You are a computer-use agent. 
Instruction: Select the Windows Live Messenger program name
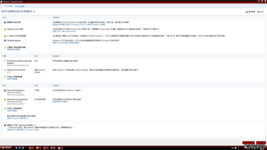pyautogui.click(x=18, y=99)
